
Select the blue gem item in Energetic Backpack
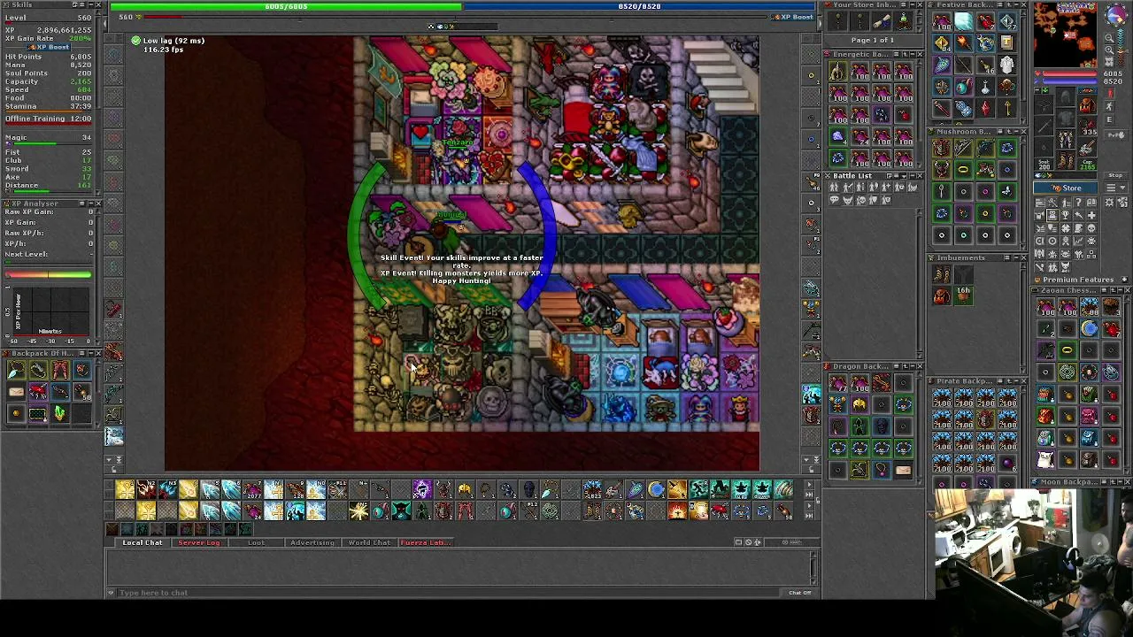[x=837, y=136]
